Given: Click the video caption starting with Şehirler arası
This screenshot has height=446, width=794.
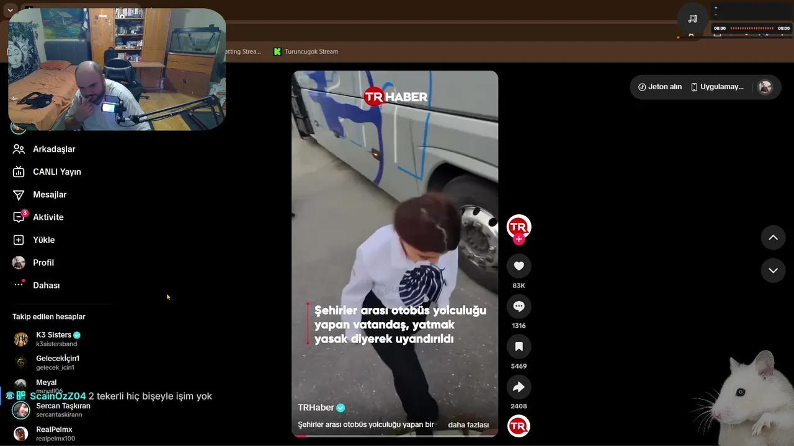Looking at the screenshot, I should pos(366,425).
